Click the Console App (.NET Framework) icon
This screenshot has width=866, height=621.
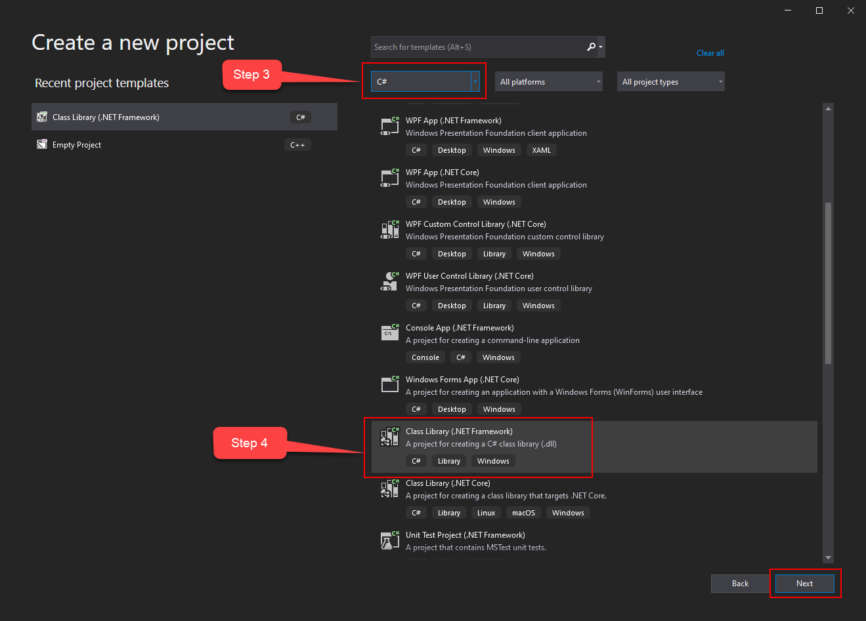pyautogui.click(x=390, y=332)
